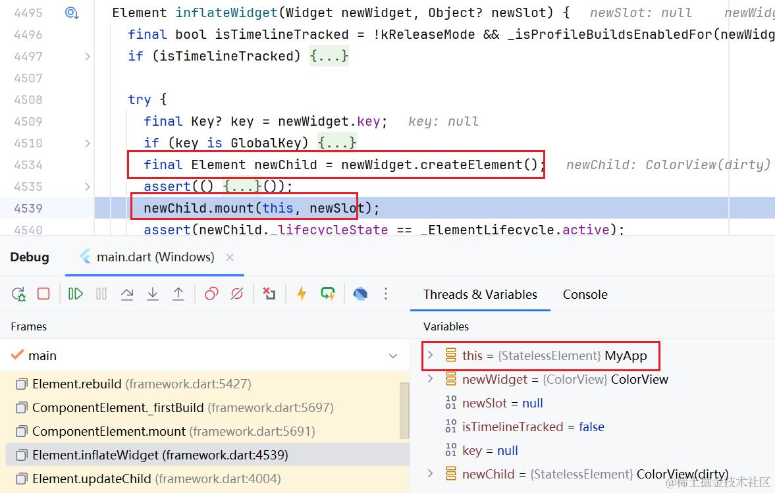This screenshot has height=493, width=775.
Task: Expand the 'this' variable node
Action: click(431, 355)
